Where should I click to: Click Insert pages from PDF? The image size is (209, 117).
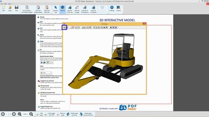point(50,114)
